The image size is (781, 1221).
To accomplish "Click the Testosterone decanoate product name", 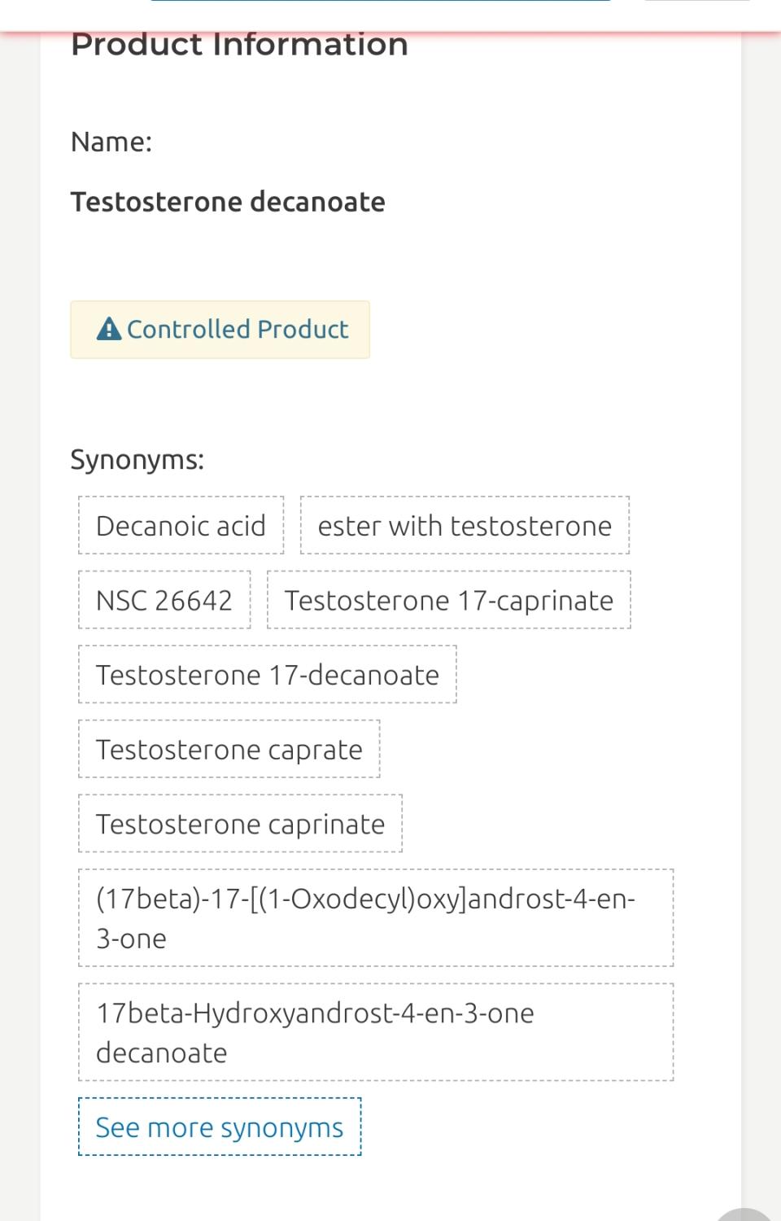I will (228, 202).
